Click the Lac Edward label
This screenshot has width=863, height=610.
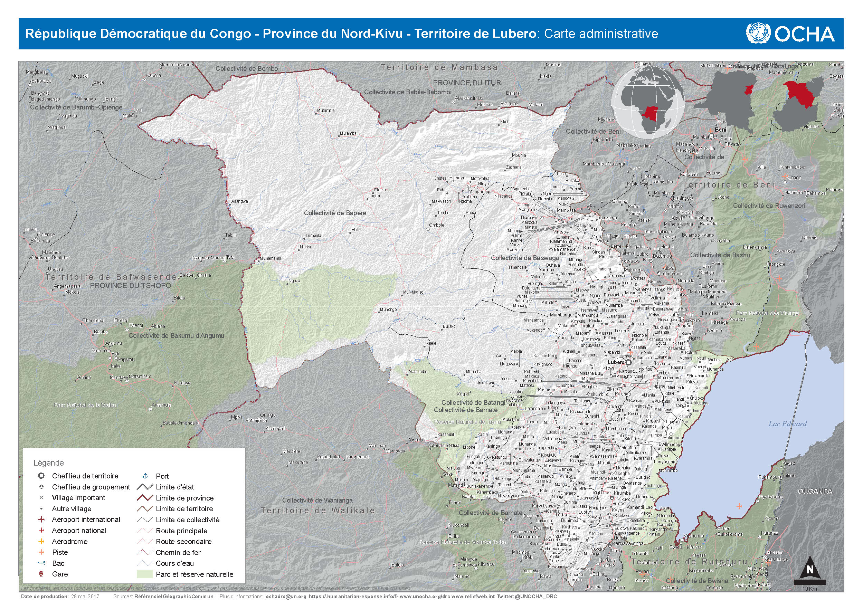coord(787,424)
